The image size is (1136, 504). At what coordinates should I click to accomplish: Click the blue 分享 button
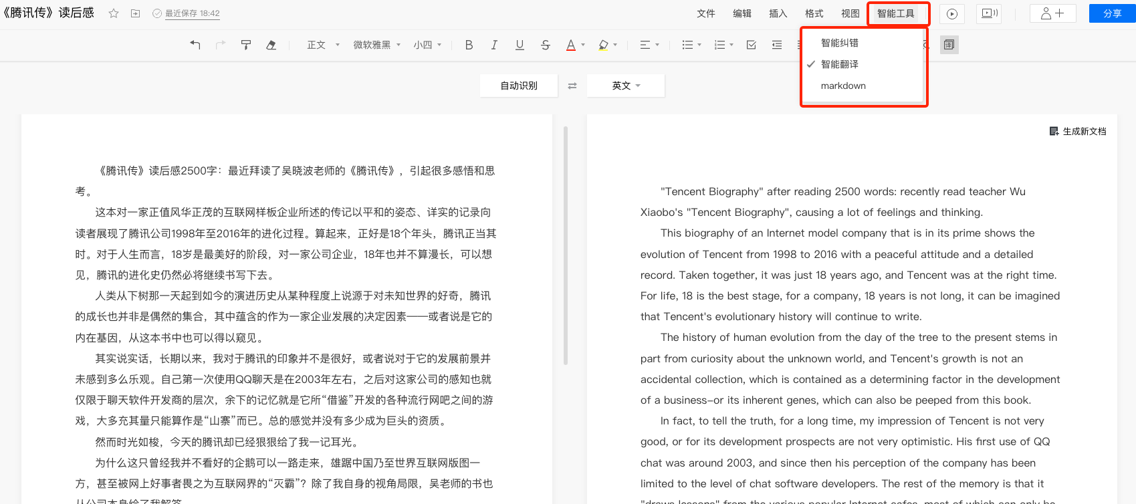(x=1113, y=13)
